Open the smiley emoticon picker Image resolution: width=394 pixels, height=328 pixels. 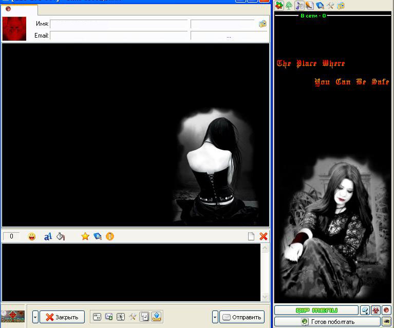32,236
